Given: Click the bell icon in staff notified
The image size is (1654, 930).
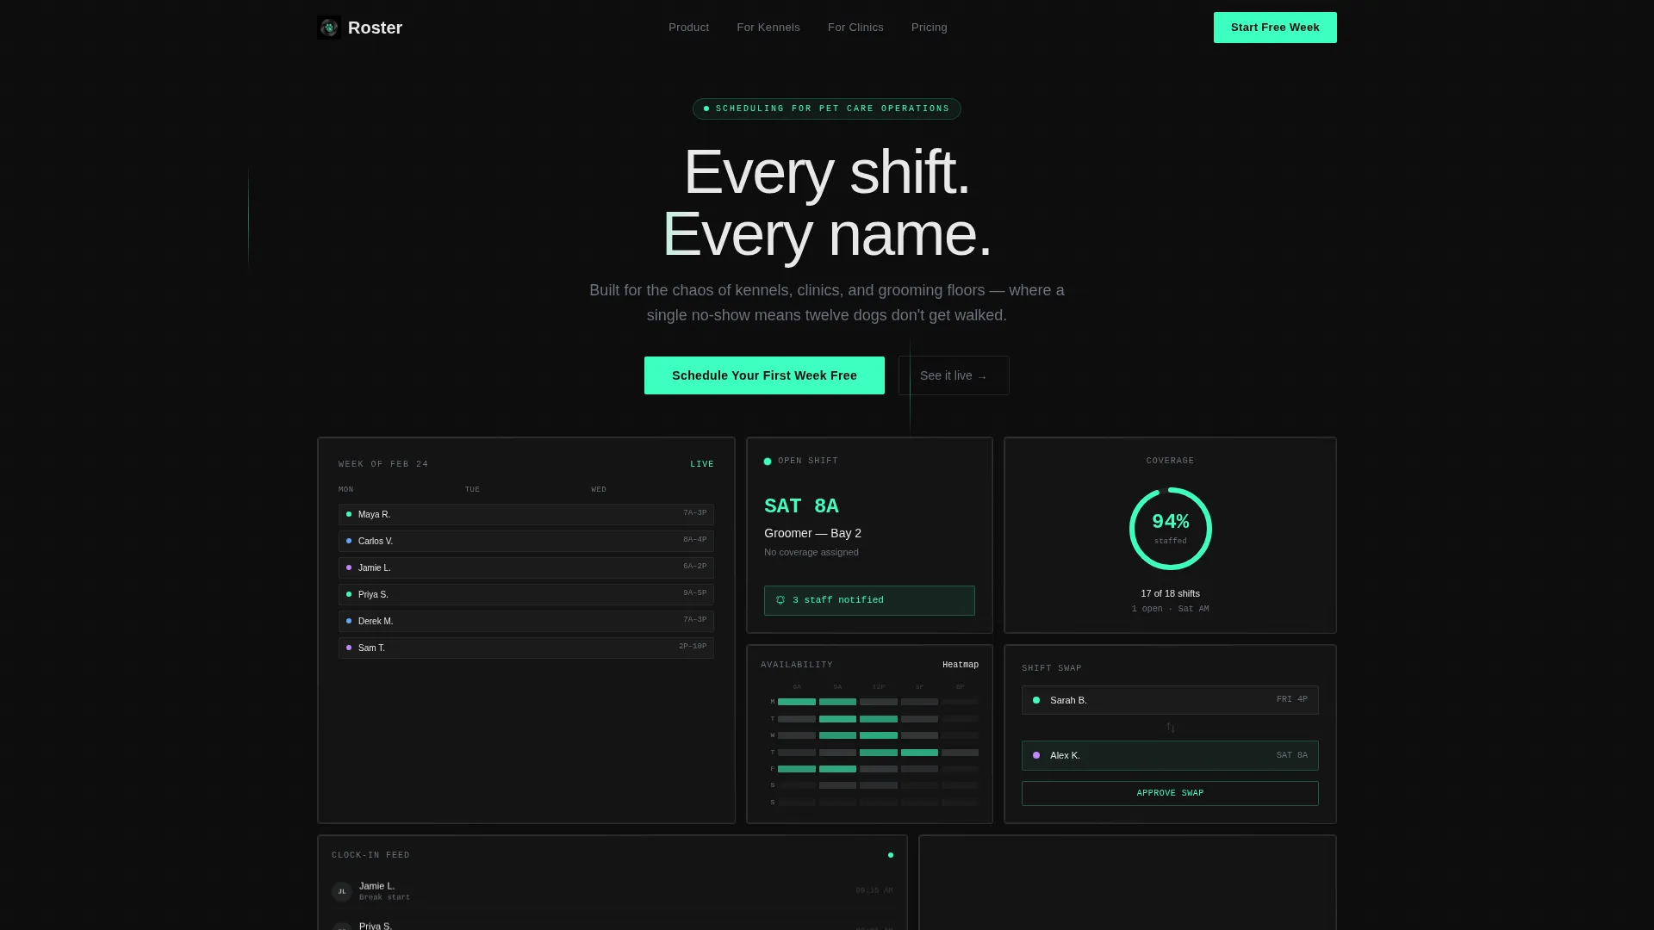Looking at the screenshot, I should point(780,600).
